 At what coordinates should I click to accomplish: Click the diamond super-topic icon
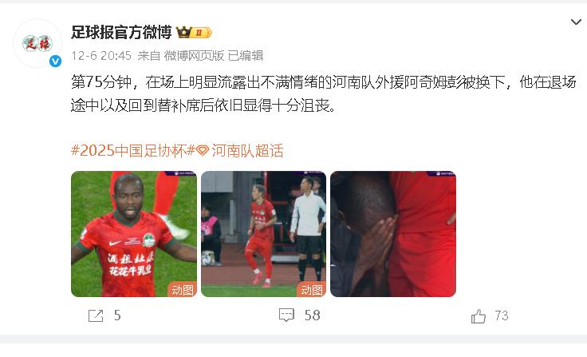pos(203,151)
